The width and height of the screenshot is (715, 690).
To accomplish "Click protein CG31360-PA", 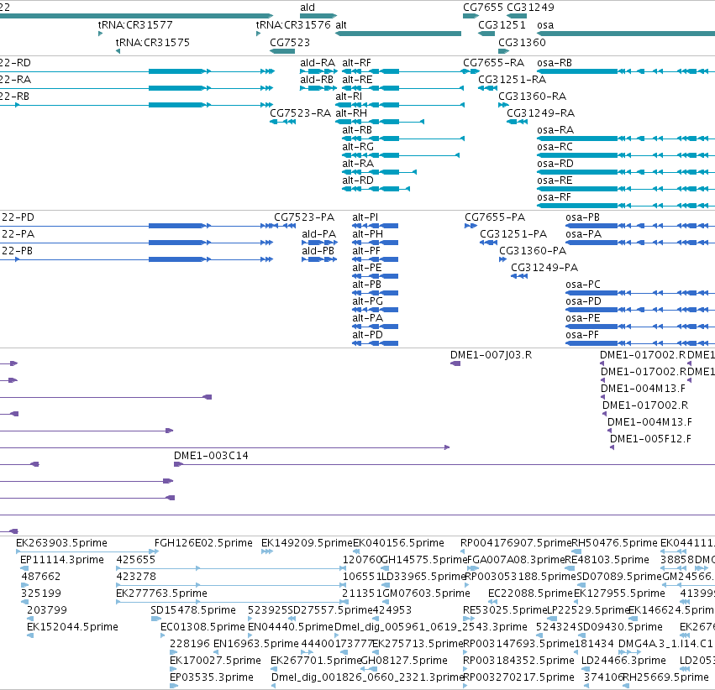I will coord(533,251).
